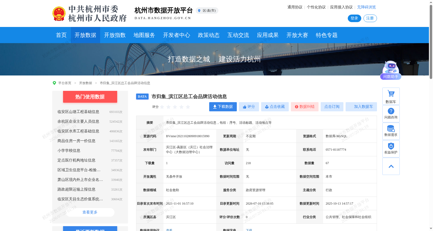Open the 通用协议 link
The image size is (433, 231).
pos(295,7)
